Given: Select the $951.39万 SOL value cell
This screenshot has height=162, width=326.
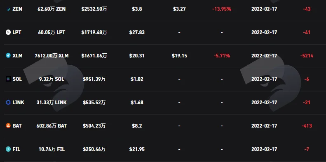Looking at the screenshot, I should click(94, 79).
